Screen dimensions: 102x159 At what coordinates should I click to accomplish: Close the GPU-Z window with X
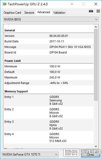click(96, 4)
